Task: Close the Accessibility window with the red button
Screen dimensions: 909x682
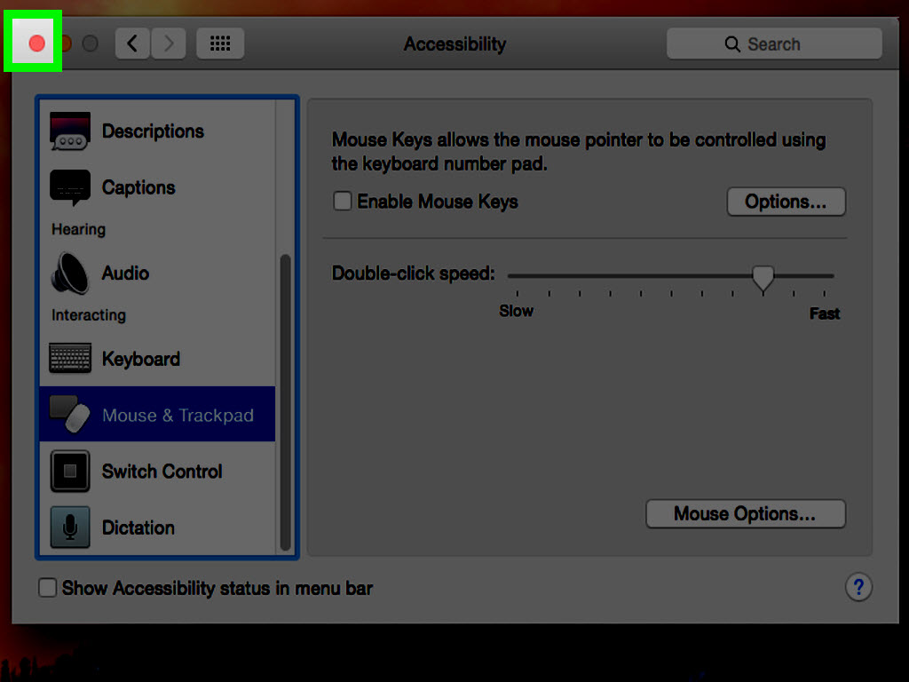Action: coord(36,44)
